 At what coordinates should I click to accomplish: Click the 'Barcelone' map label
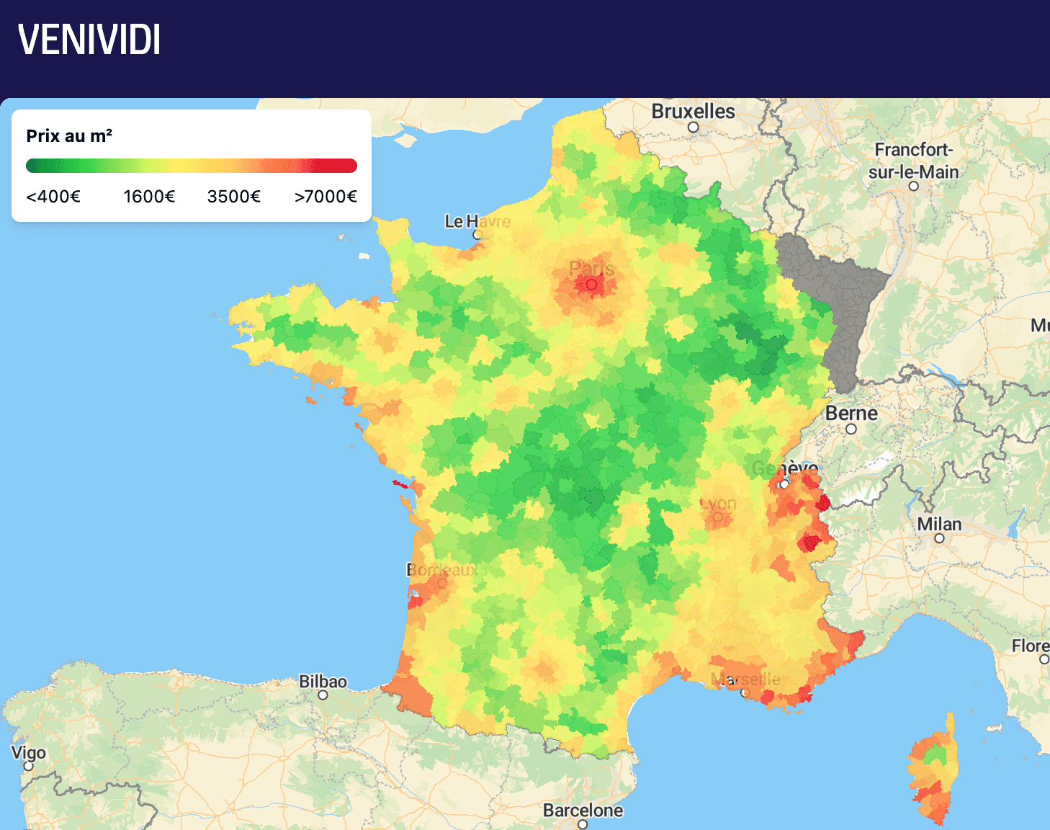click(583, 811)
